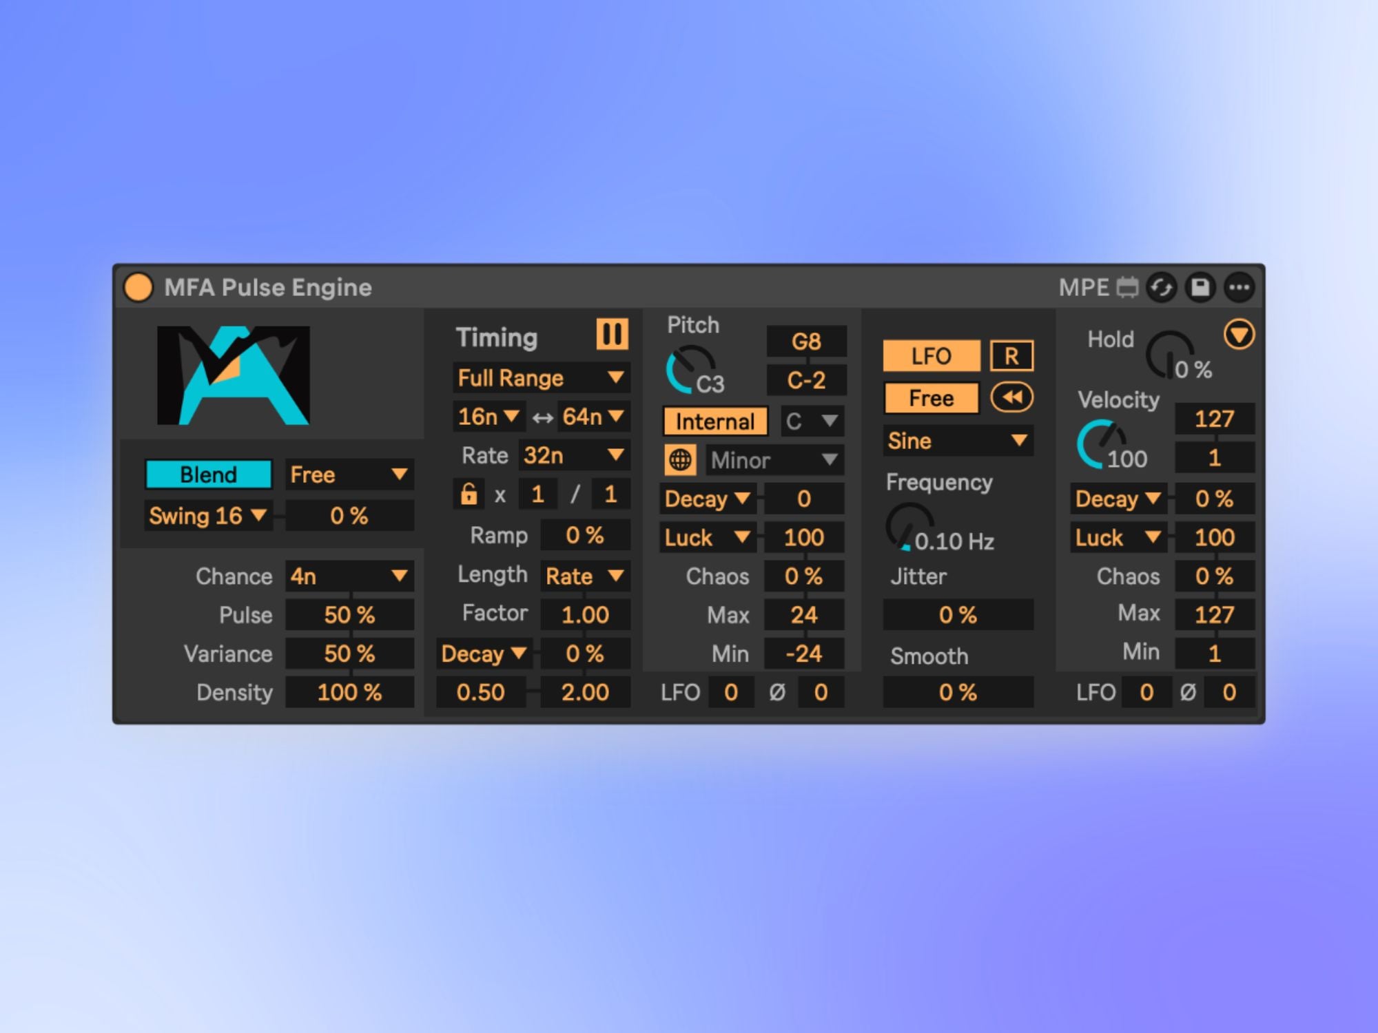The image size is (1378, 1033).
Task: Open the Chance 4n dropdown
Action: tap(349, 576)
